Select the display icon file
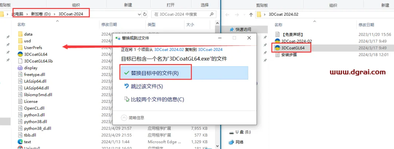Image resolution: width=394 pixels, height=149 pixels. click(x=20, y=68)
